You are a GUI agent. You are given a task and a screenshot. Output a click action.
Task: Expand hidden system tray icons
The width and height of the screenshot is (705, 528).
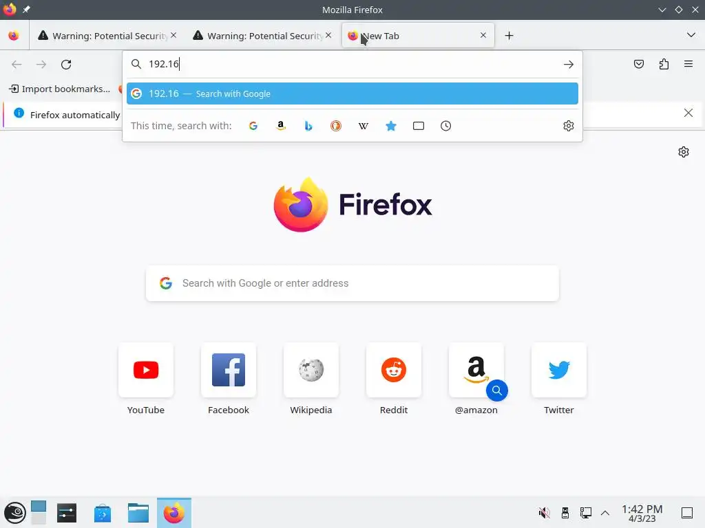605,513
